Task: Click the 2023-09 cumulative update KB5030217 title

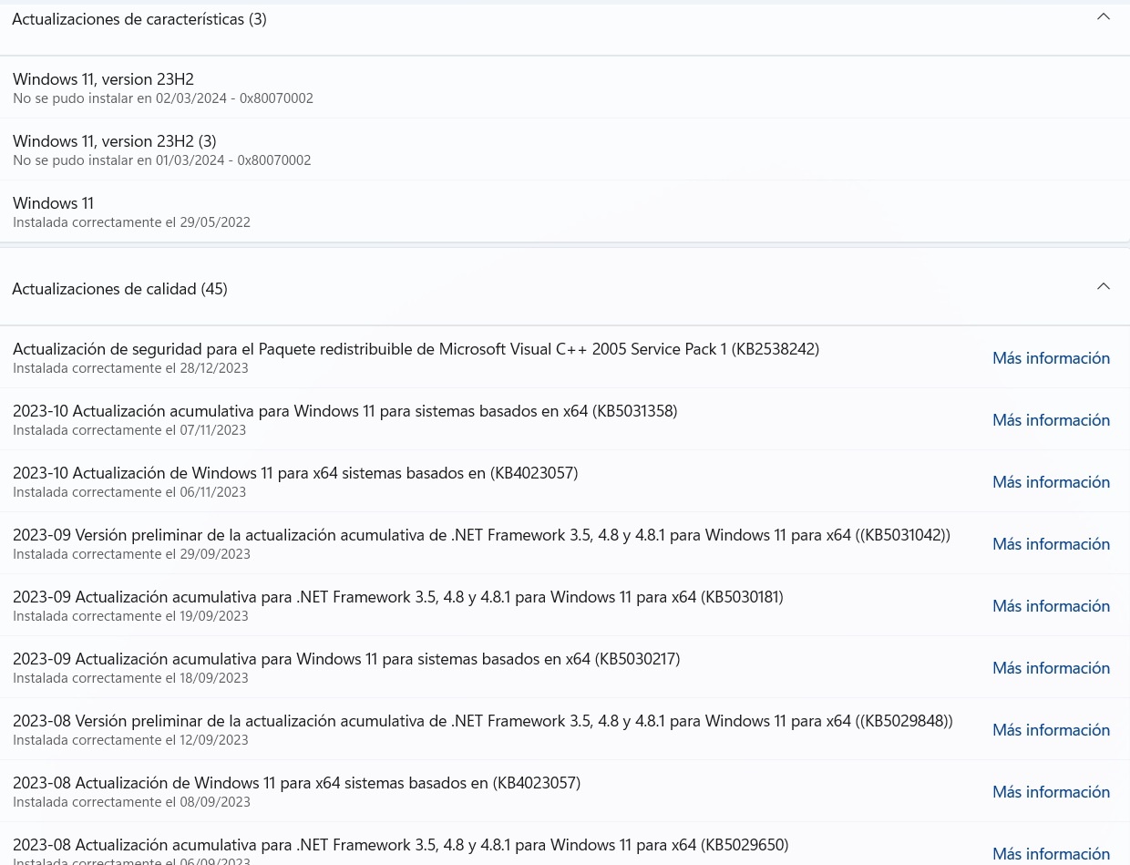Action: [x=346, y=659]
